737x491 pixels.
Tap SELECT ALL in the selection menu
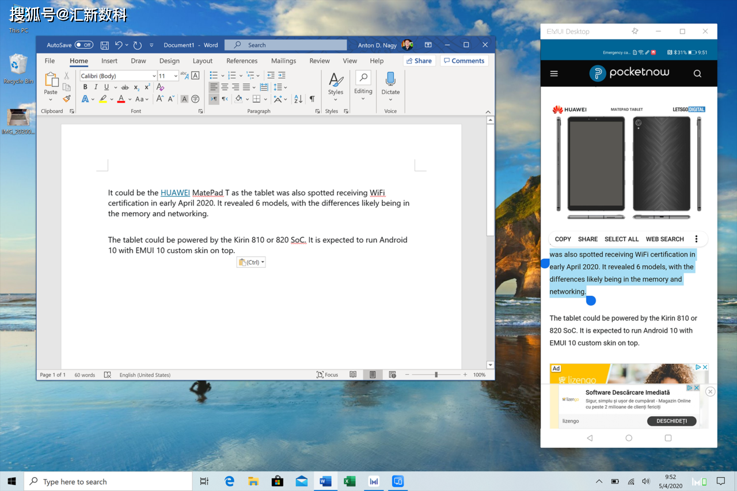[621, 239]
